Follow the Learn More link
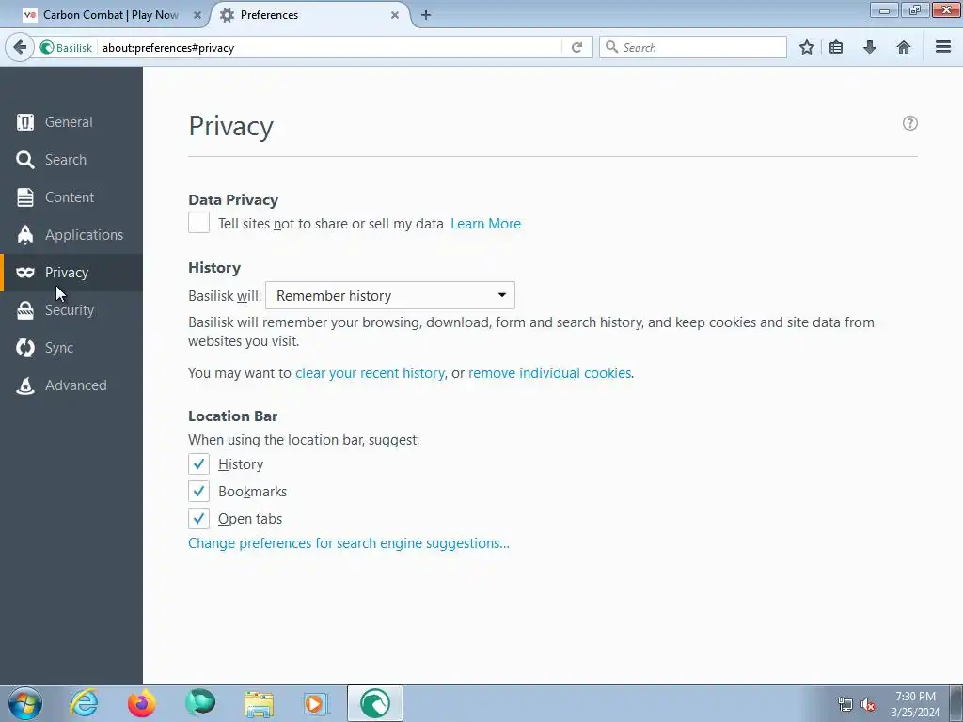 485,224
